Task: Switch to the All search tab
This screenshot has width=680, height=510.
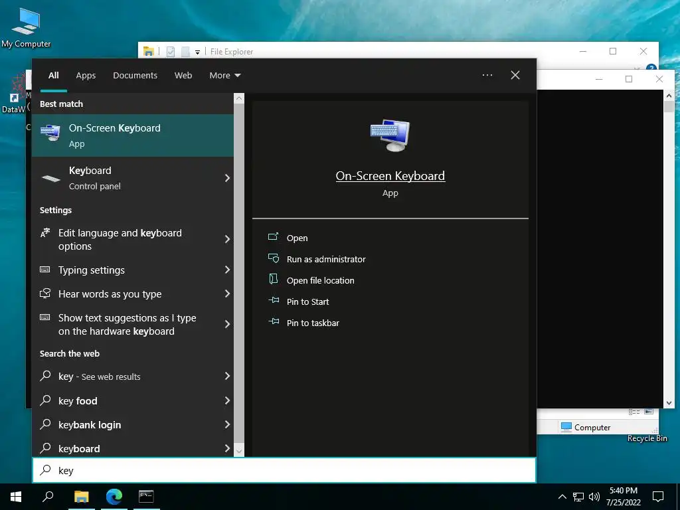Action: (x=53, y=76)
